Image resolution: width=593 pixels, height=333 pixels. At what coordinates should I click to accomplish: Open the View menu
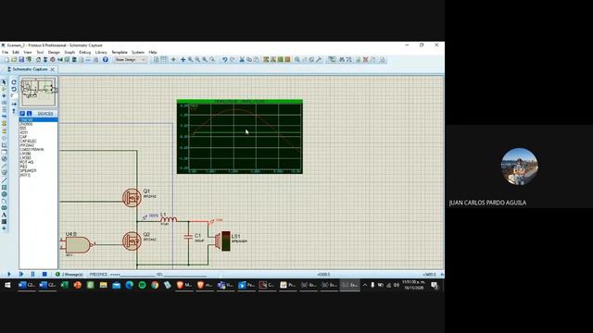[28, 53]
